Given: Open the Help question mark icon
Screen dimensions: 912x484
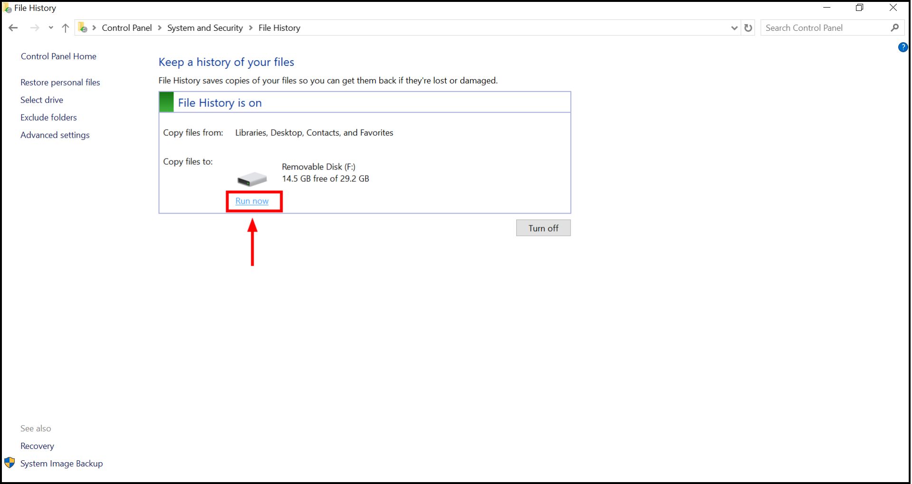Looking at the screenshot, I should pos(903,47).
